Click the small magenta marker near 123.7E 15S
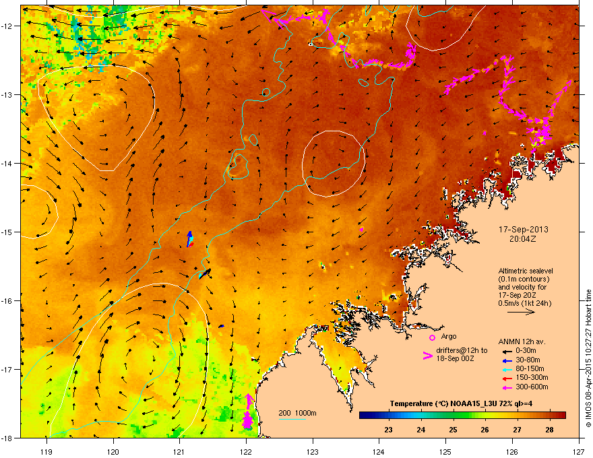Image resolution: width=593 pixels, height=458 pixels. pos(361,230)
